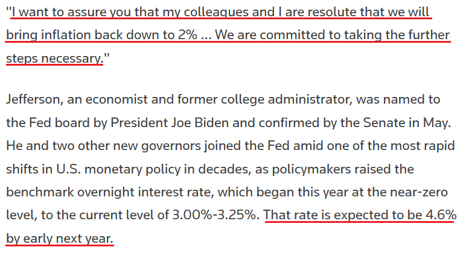Click the underlined words "by early next year."
The height and width of the screenshot is (253, 466).
pos(59,238)
